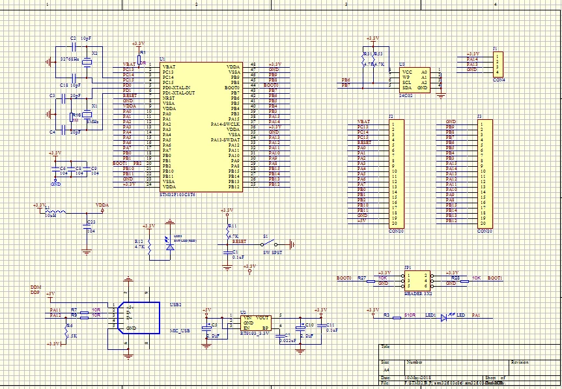The height and width of the screenshot is (389, 562).
Task: Click the R28 resistor on BOOT1 line
Action: click(464, 281)
